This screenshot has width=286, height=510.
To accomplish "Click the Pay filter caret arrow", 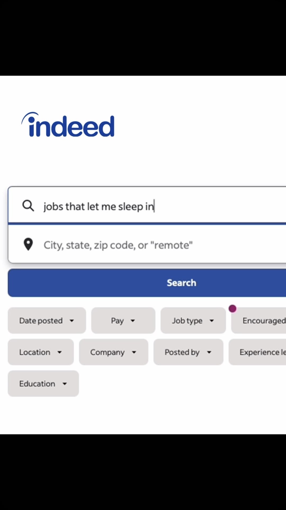I will point(133,321).
